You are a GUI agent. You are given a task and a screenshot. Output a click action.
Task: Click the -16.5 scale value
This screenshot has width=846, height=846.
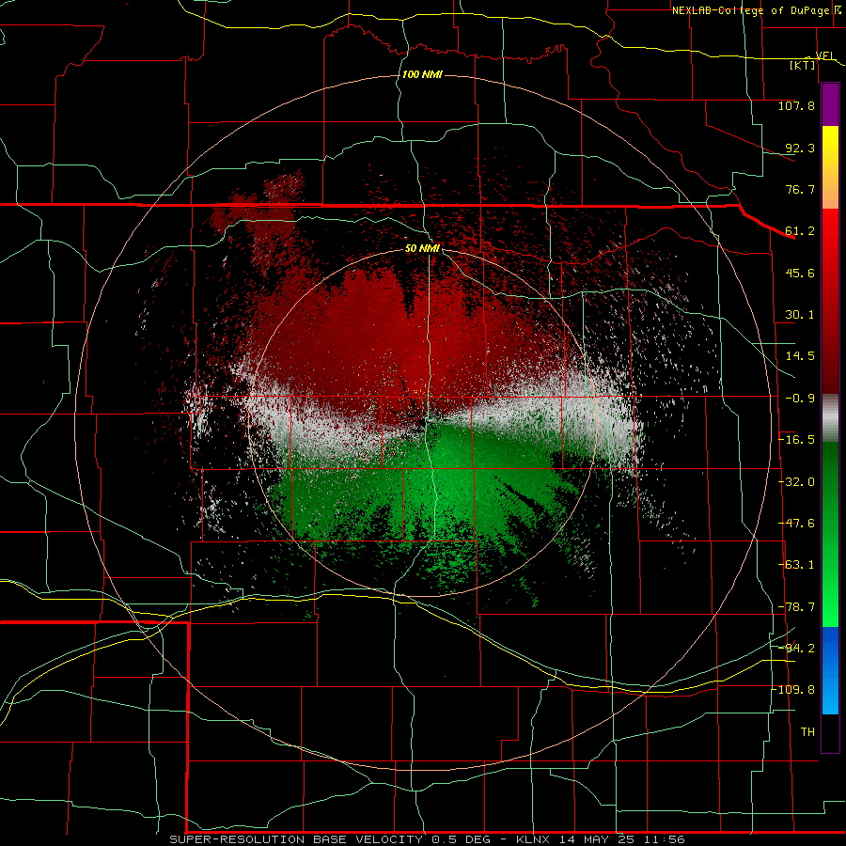[x=796, y=440]
